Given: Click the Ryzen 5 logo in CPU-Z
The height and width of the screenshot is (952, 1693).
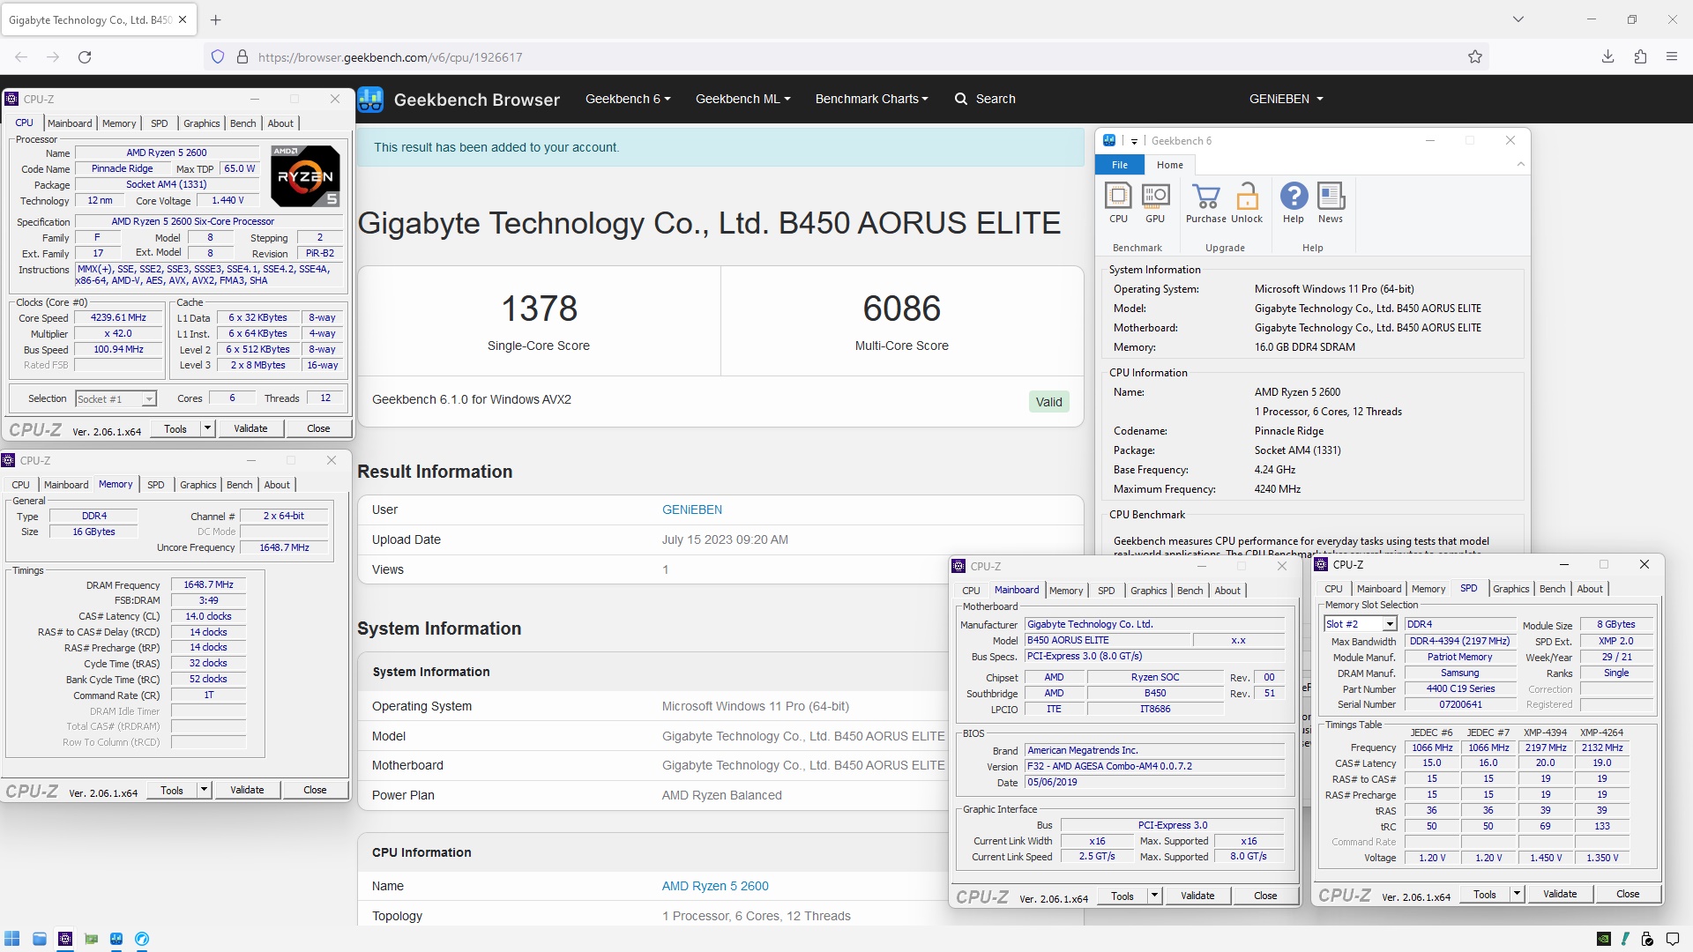Looking at the screenshot, I should click(304, 176).
